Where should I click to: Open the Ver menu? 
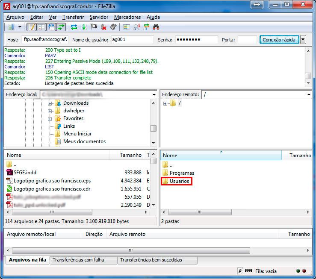point(53,17)
